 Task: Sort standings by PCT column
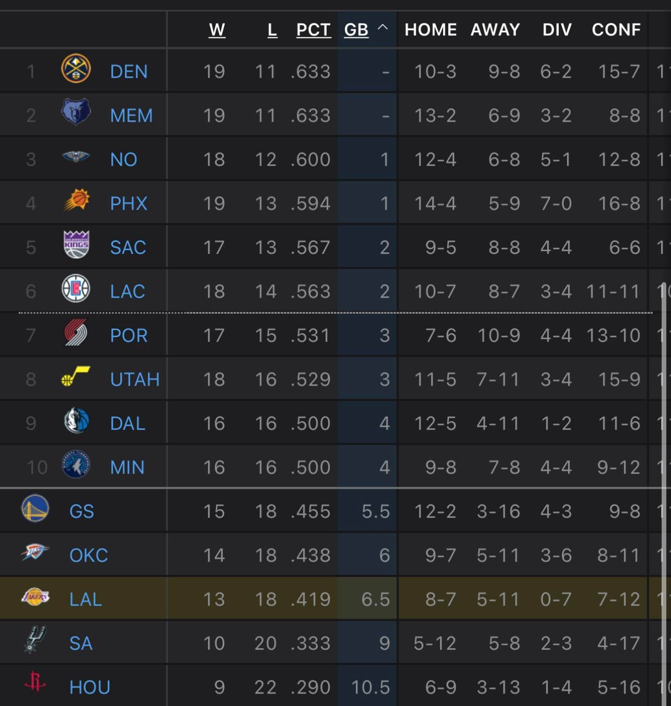(x=313, y=30)
